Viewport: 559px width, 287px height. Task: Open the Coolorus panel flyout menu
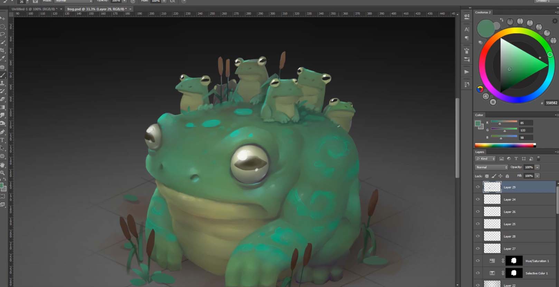[x=556, y=12]
